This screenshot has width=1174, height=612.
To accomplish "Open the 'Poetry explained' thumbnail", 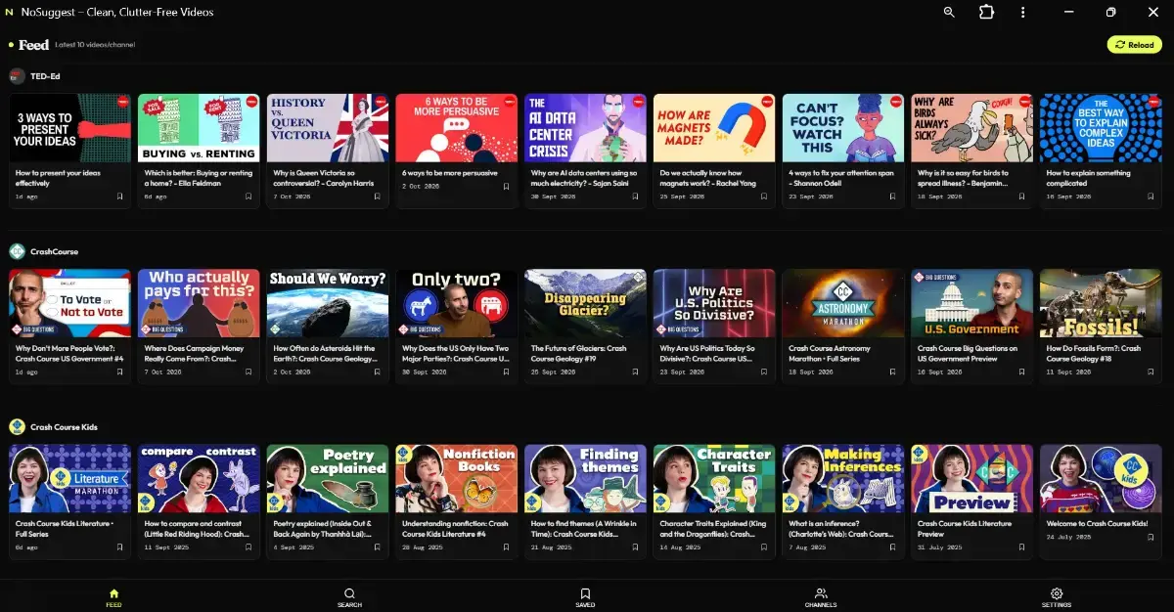I will coord(328,479).
